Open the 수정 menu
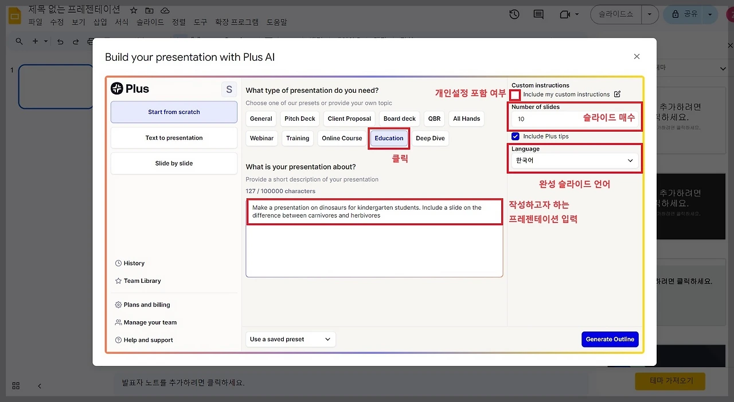 pyautogui.click(x=57, y=22)
